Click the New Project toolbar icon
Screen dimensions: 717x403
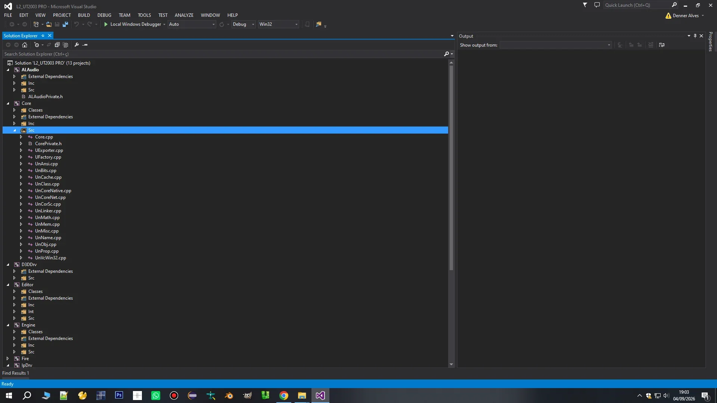36,24
